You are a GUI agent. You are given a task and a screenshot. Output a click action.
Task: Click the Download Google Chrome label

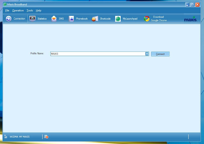pos(159,18)
